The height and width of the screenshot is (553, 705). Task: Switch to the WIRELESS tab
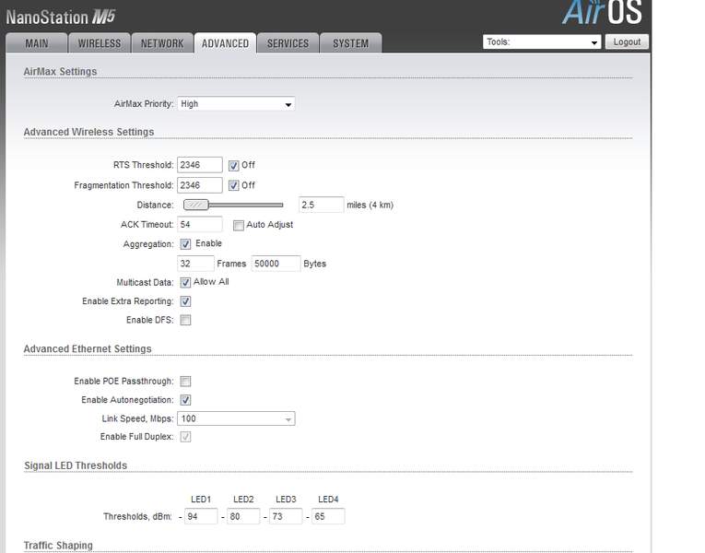100,43
